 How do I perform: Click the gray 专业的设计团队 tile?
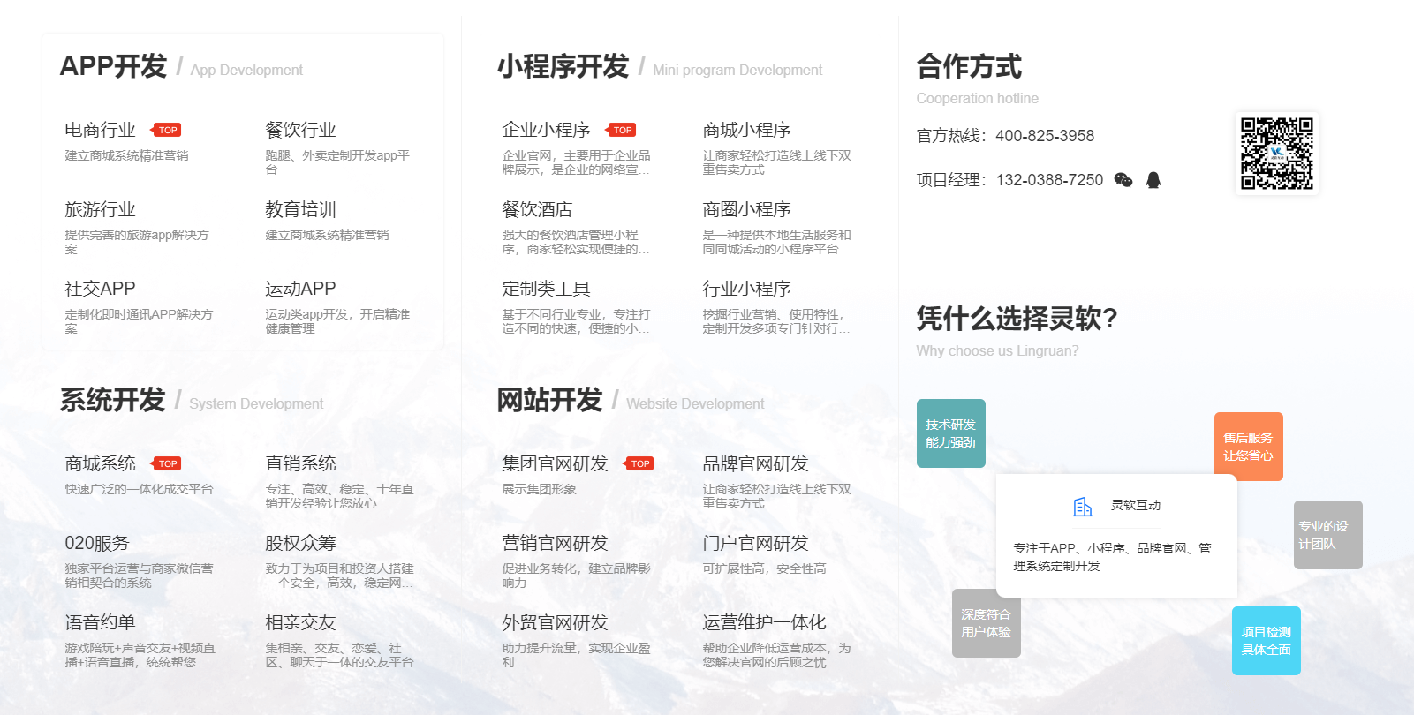1327,535
